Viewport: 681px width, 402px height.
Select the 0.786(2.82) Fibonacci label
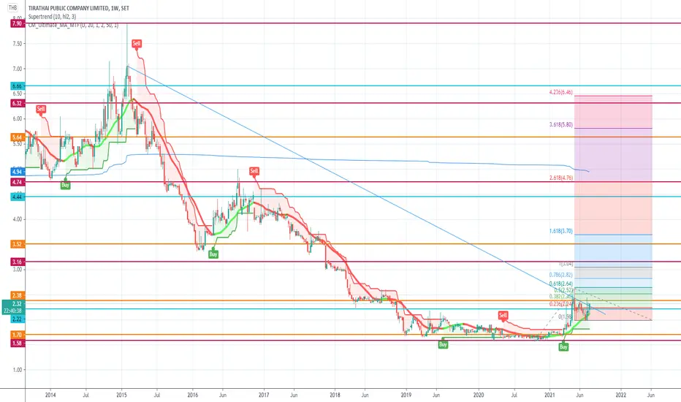click(x=561, y=275)
